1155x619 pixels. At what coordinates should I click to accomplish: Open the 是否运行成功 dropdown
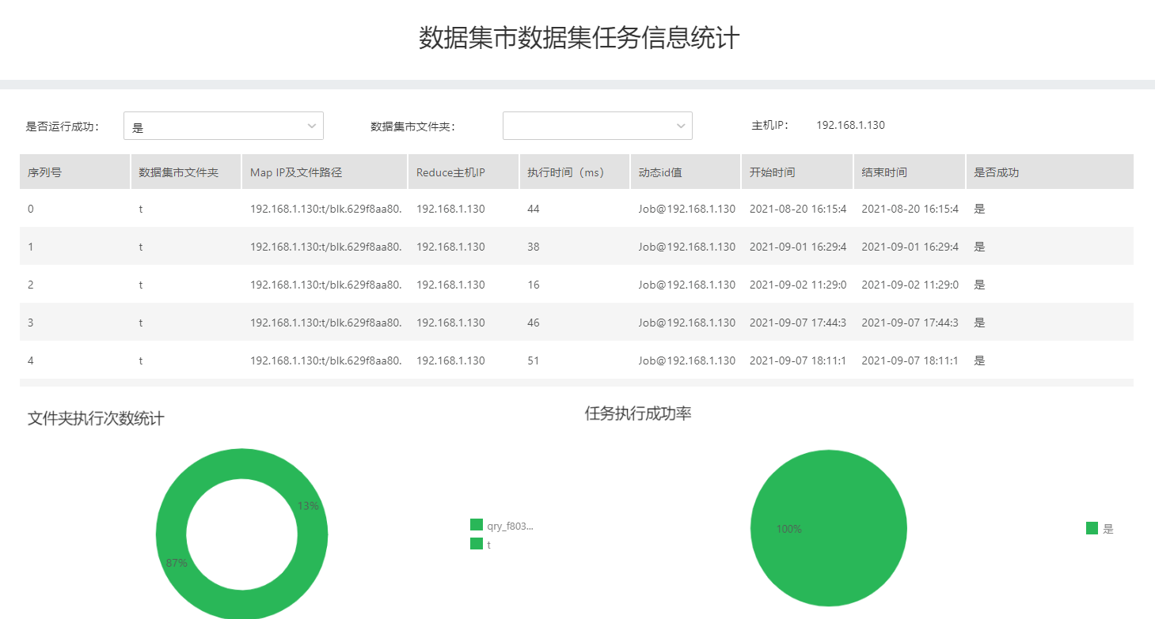point(214,126)
